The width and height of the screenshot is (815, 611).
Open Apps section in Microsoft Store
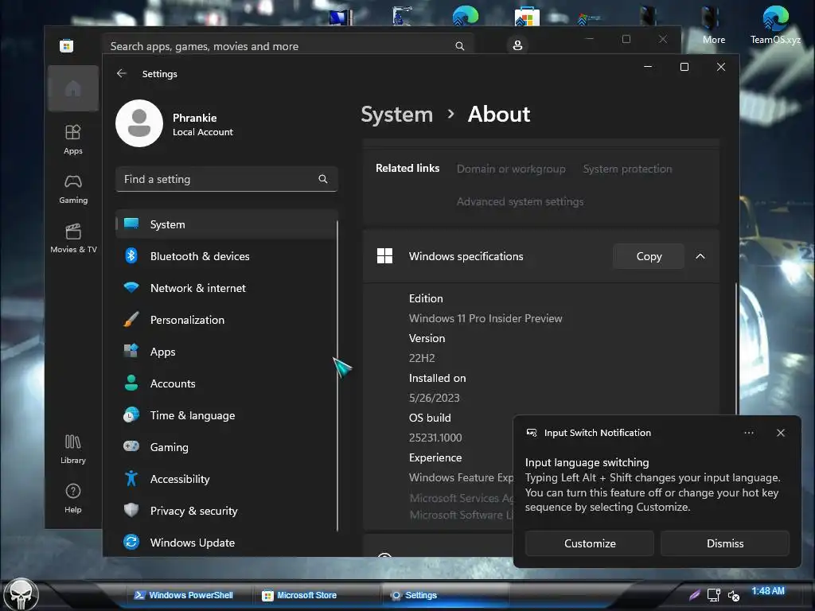[x=72, y=139]
